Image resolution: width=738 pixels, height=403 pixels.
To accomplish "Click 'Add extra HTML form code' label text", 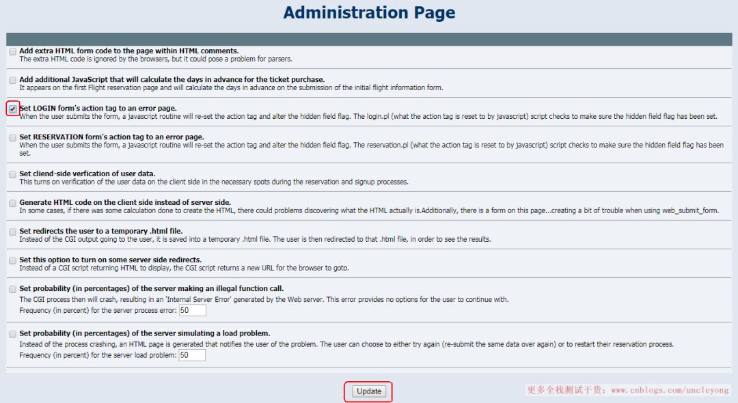I will (129, 51).
